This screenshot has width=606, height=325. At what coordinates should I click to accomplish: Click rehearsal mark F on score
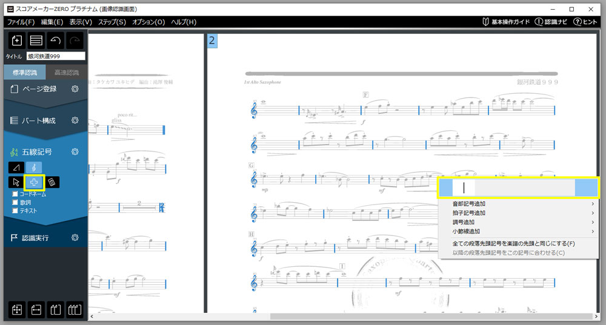pyautogui.click(x=365, y=94)
